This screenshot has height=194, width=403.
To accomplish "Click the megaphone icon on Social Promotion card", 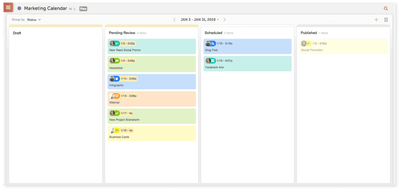I will pos(309,43).
